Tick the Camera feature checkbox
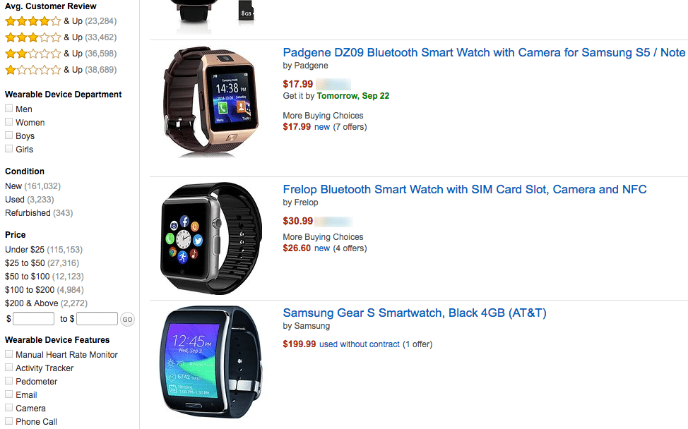688x429 pixels. (x=8, y=408)
